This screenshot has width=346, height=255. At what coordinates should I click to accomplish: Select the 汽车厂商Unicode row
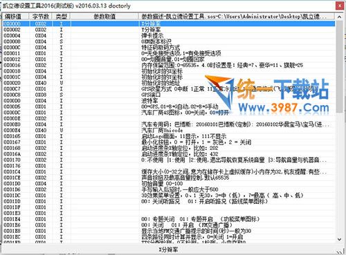(x=169, y=131)
